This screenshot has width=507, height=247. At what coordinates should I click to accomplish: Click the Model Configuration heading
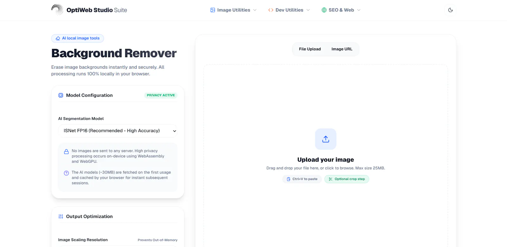(89, 95)
